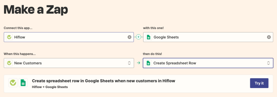The width and height of the screenshot is (277, 97).
Task: Click the Hiflow icon in the Zap card
Action: 13,83
